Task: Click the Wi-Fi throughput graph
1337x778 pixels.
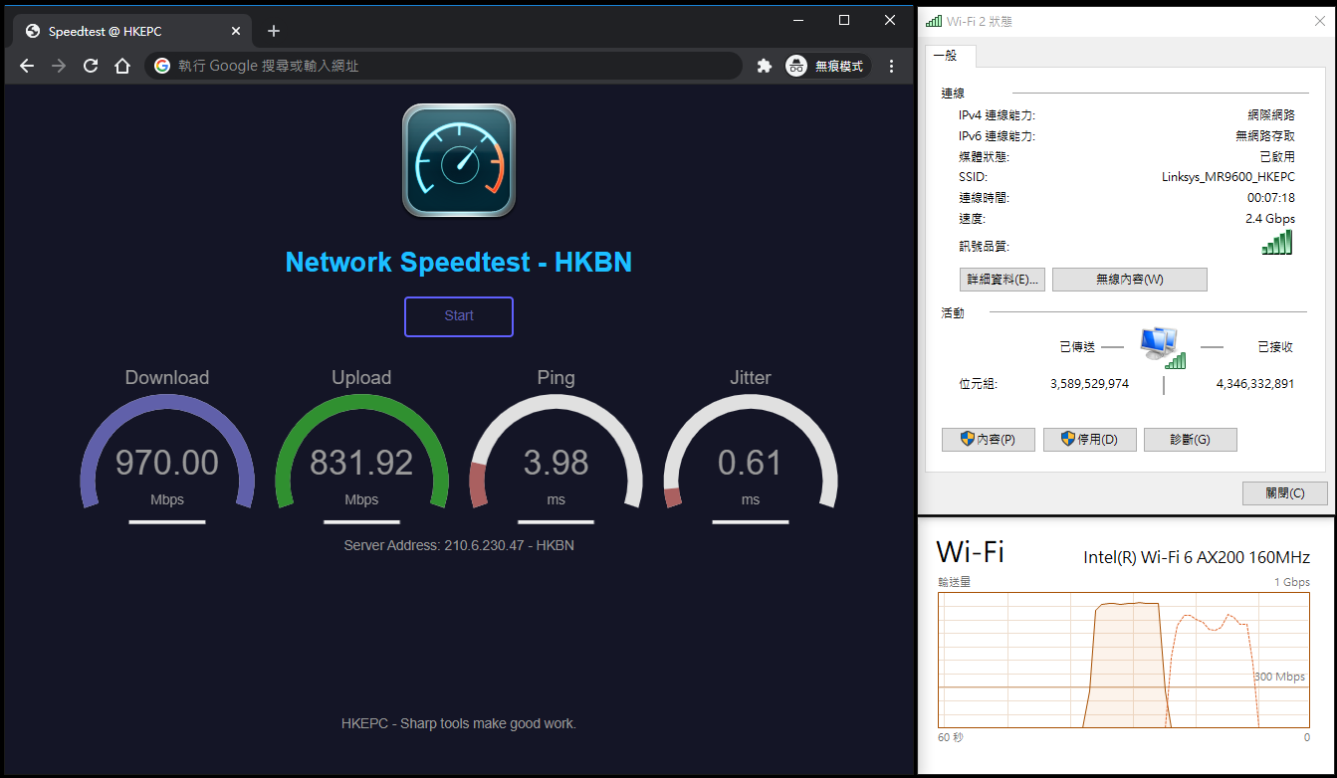Action: coord(1124,661)
